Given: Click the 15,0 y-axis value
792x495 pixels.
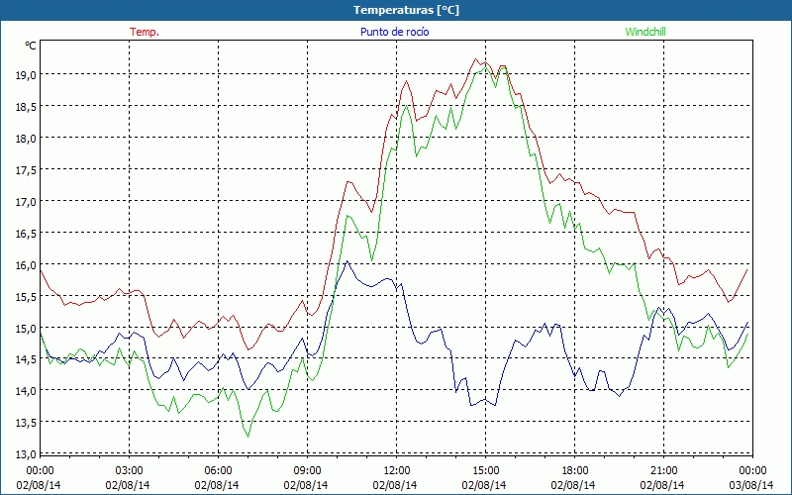Looking at the screenshot, I should pyautogui.click(x=27, y=329).
